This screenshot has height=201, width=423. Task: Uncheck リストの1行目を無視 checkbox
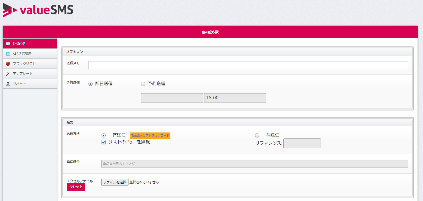point(103,142)
